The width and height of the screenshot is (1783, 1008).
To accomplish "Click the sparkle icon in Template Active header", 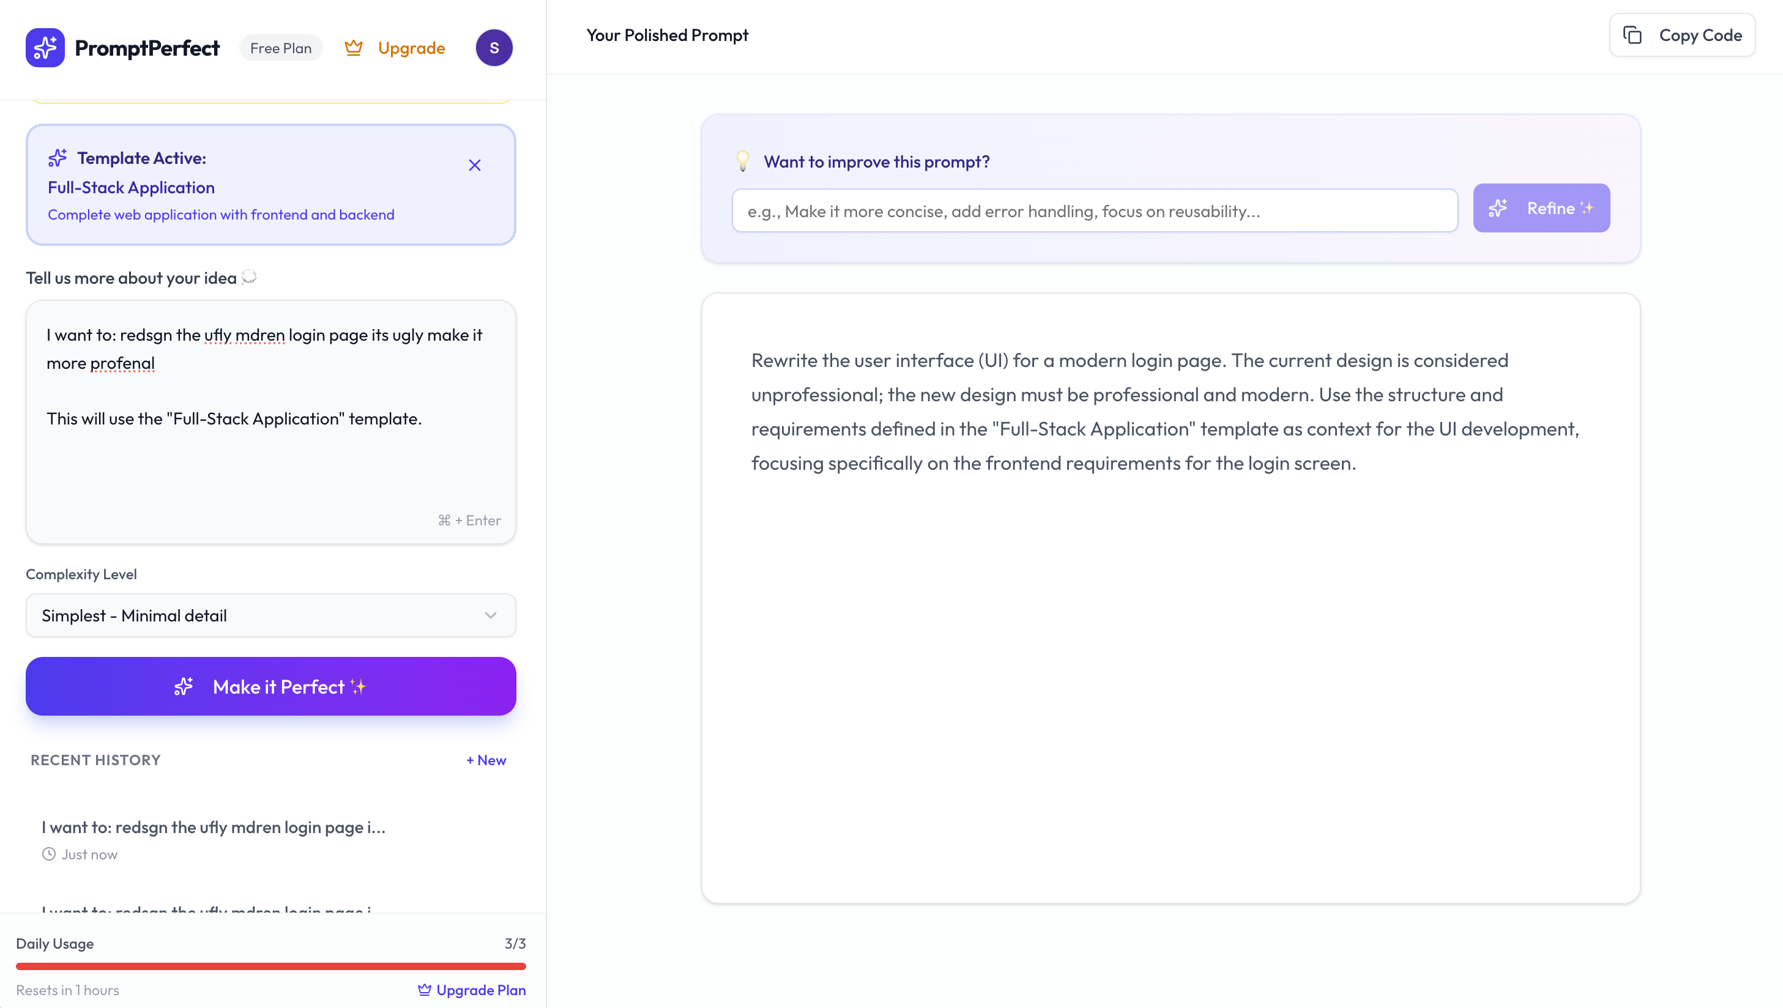I will 58,158.
